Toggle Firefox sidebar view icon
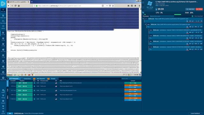204x115 pixels. pos(132,6)
